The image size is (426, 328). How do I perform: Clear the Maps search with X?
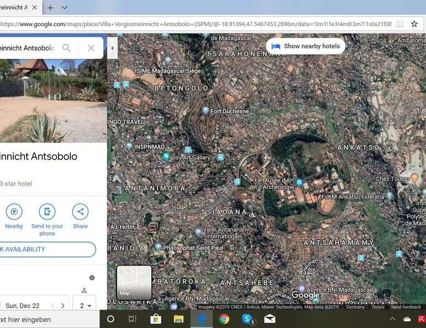click(91, 48)
